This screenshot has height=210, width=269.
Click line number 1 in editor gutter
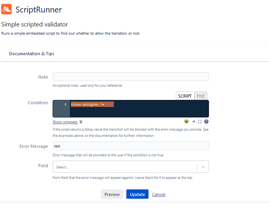click(65, 104)
